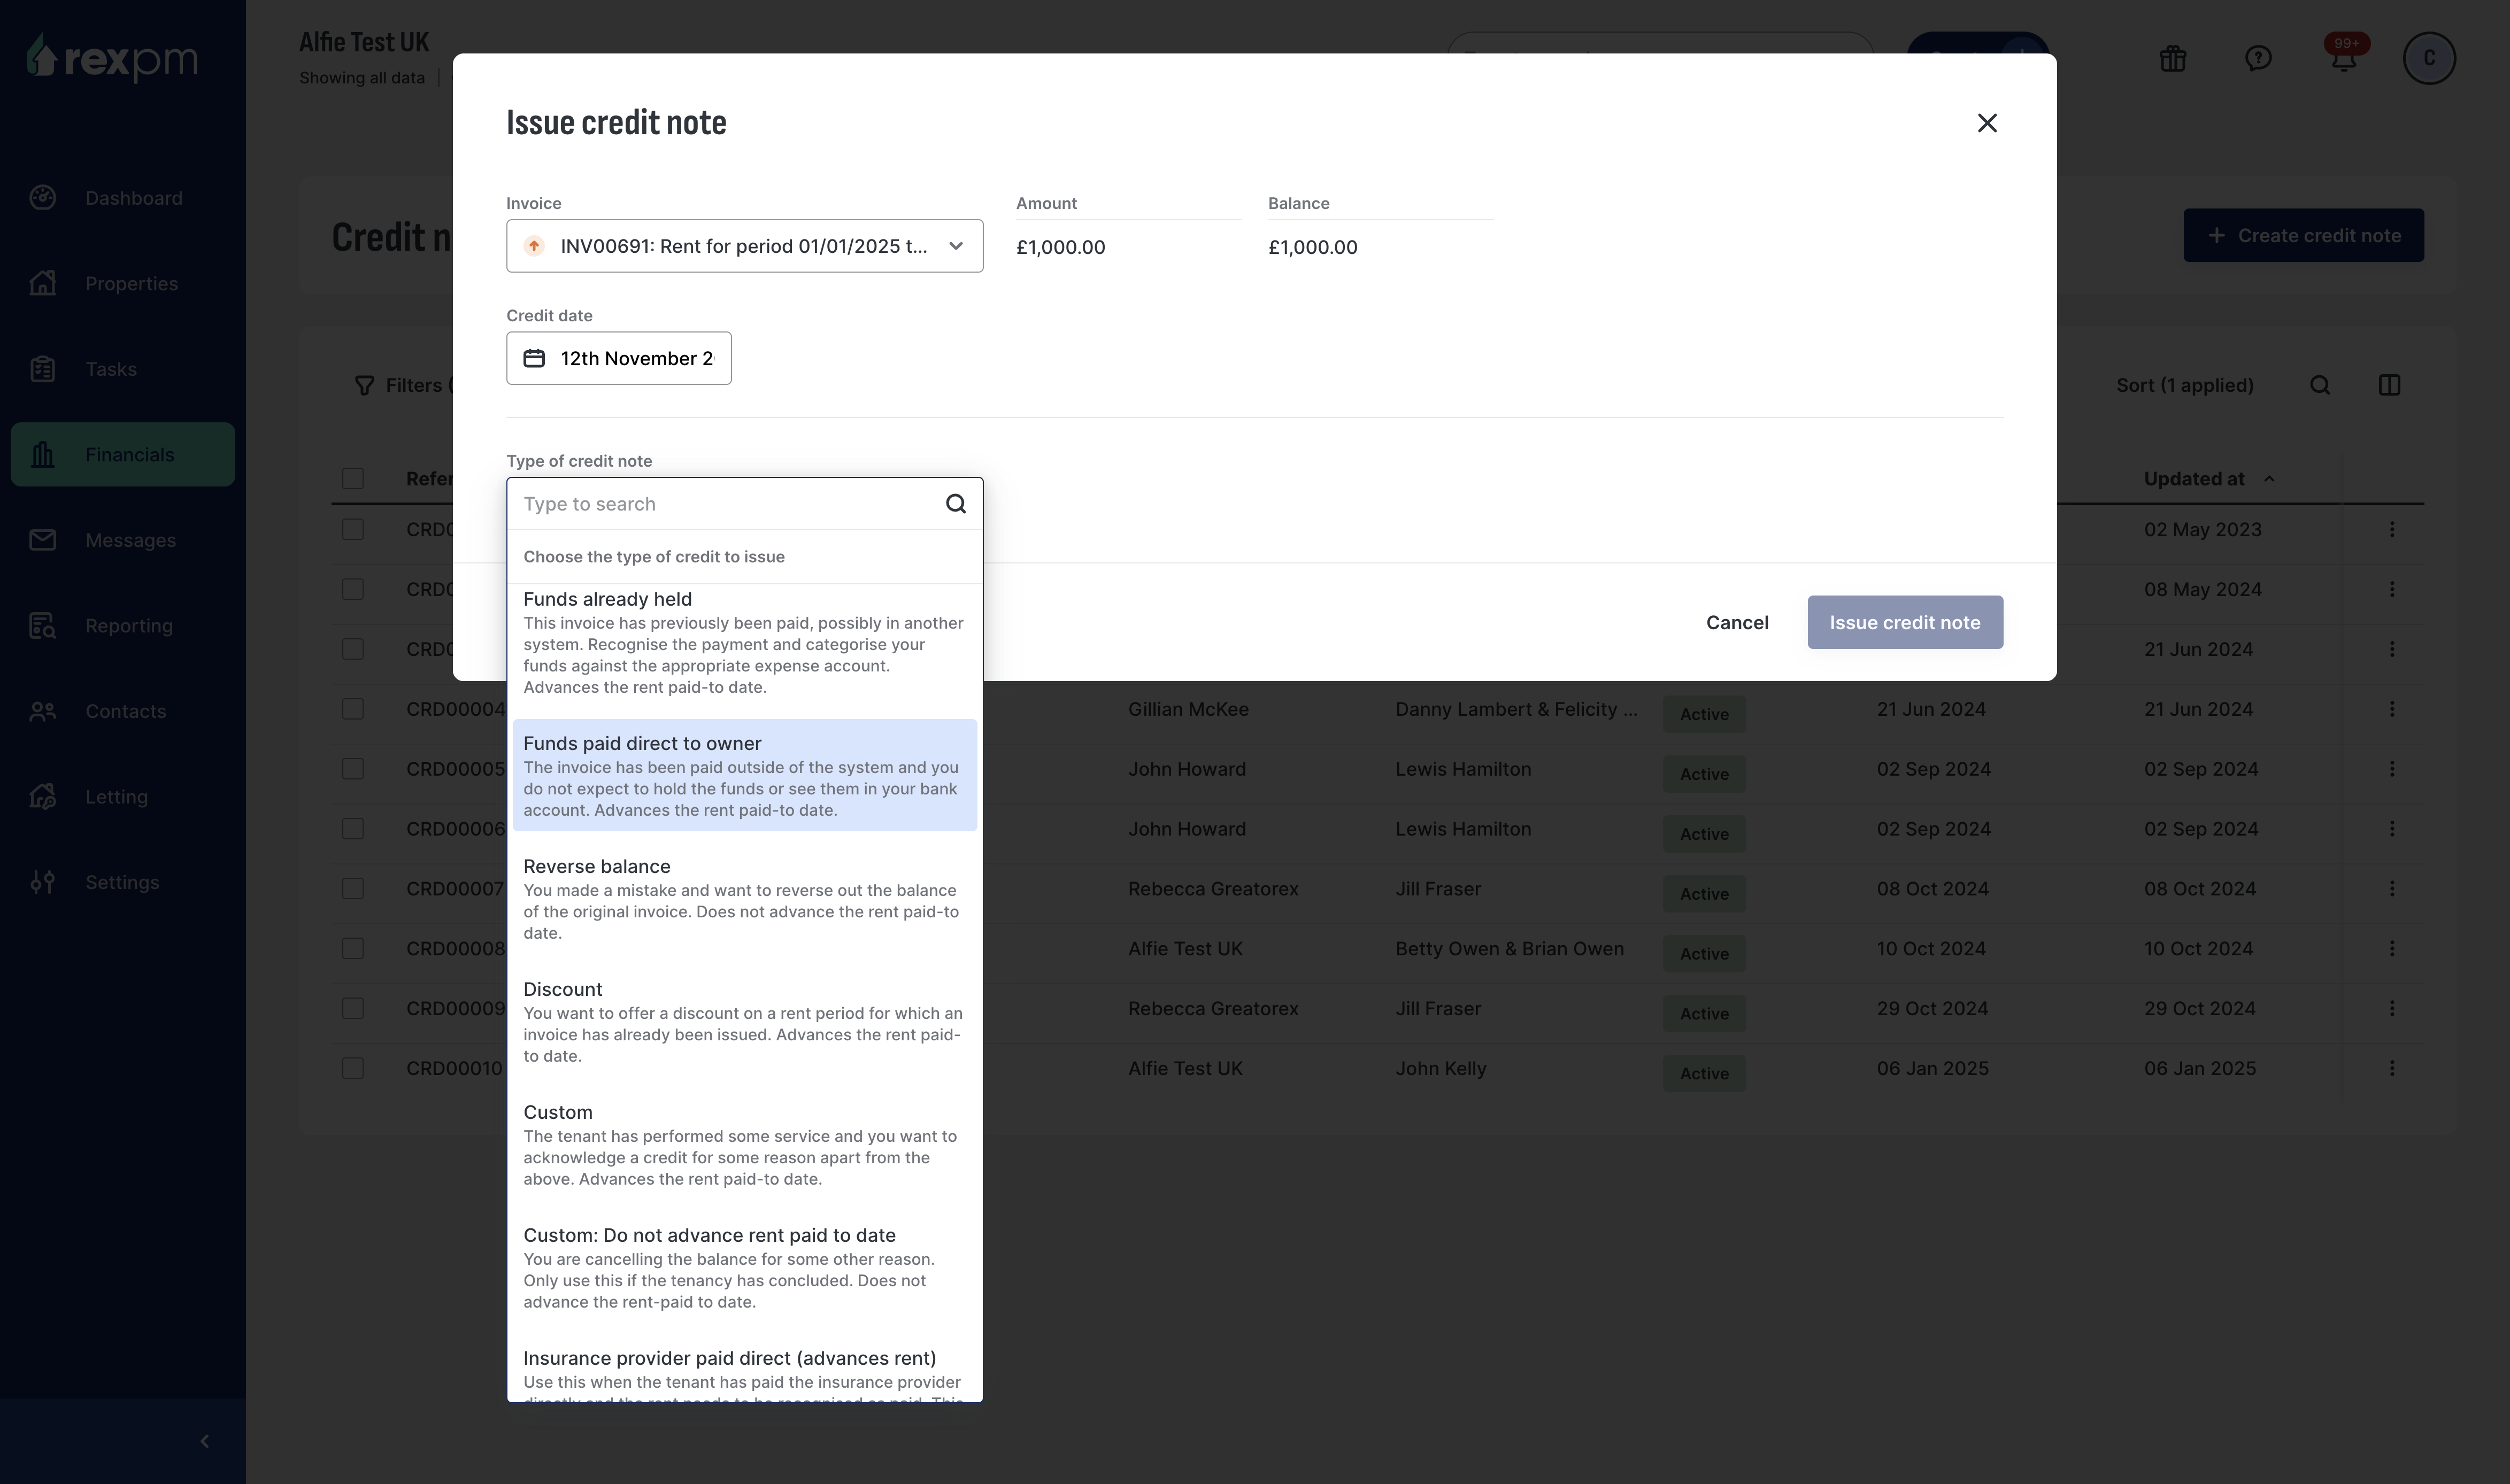Open row menu for CRD00007
Image resolution: width=2510 pixels, height=1484 pixels.
pyautogui.click(x=2391, y=889)
